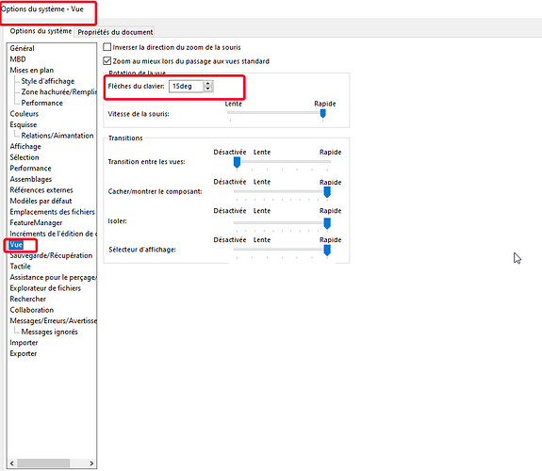Click left arrow of horizontal tree scrollbar
542x471 pixels.
point(12,463)
